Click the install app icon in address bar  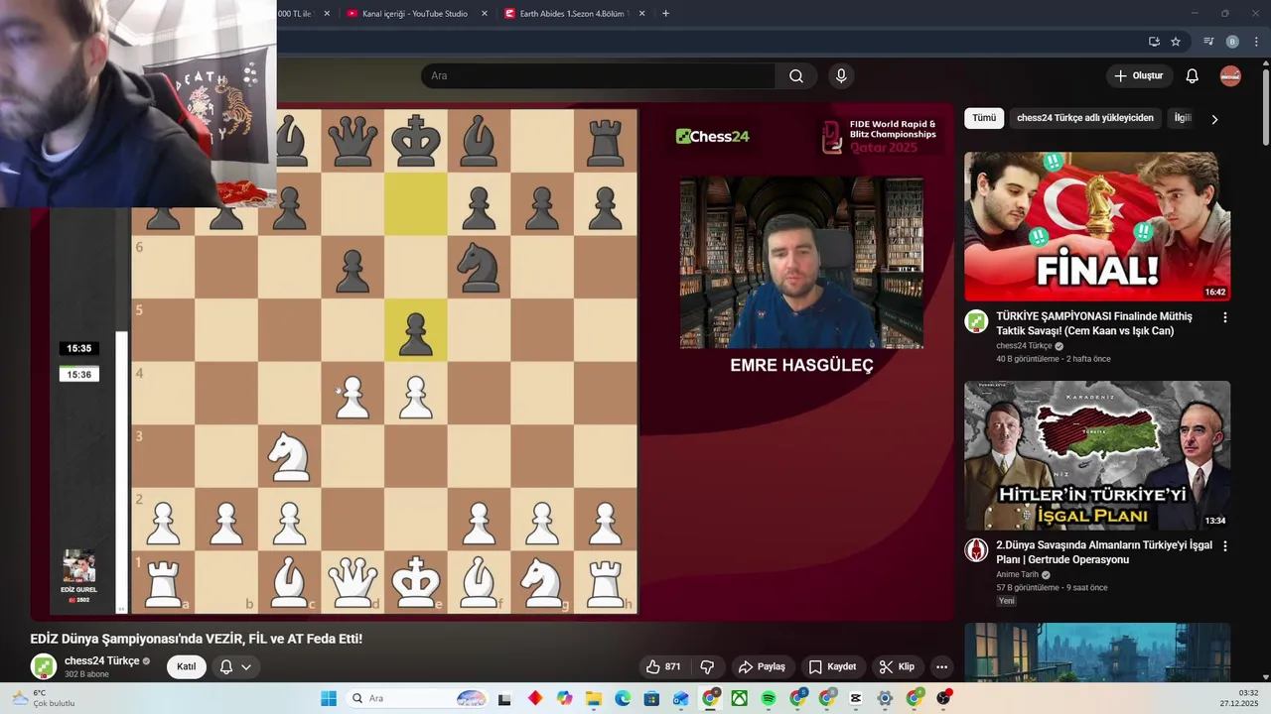tap(1154, 42)
